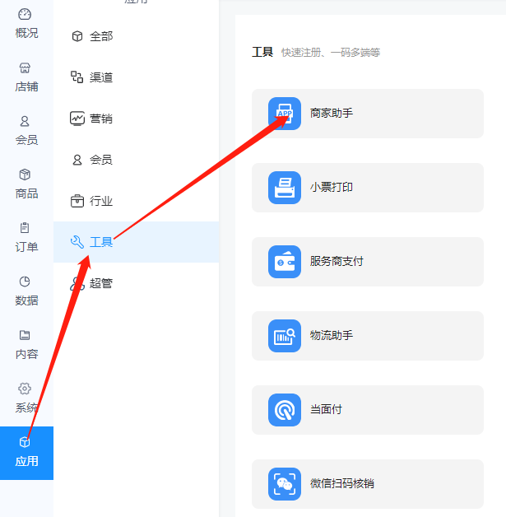Open the 系统 settings section
This screenshot has width=506, height=517.
26,398
